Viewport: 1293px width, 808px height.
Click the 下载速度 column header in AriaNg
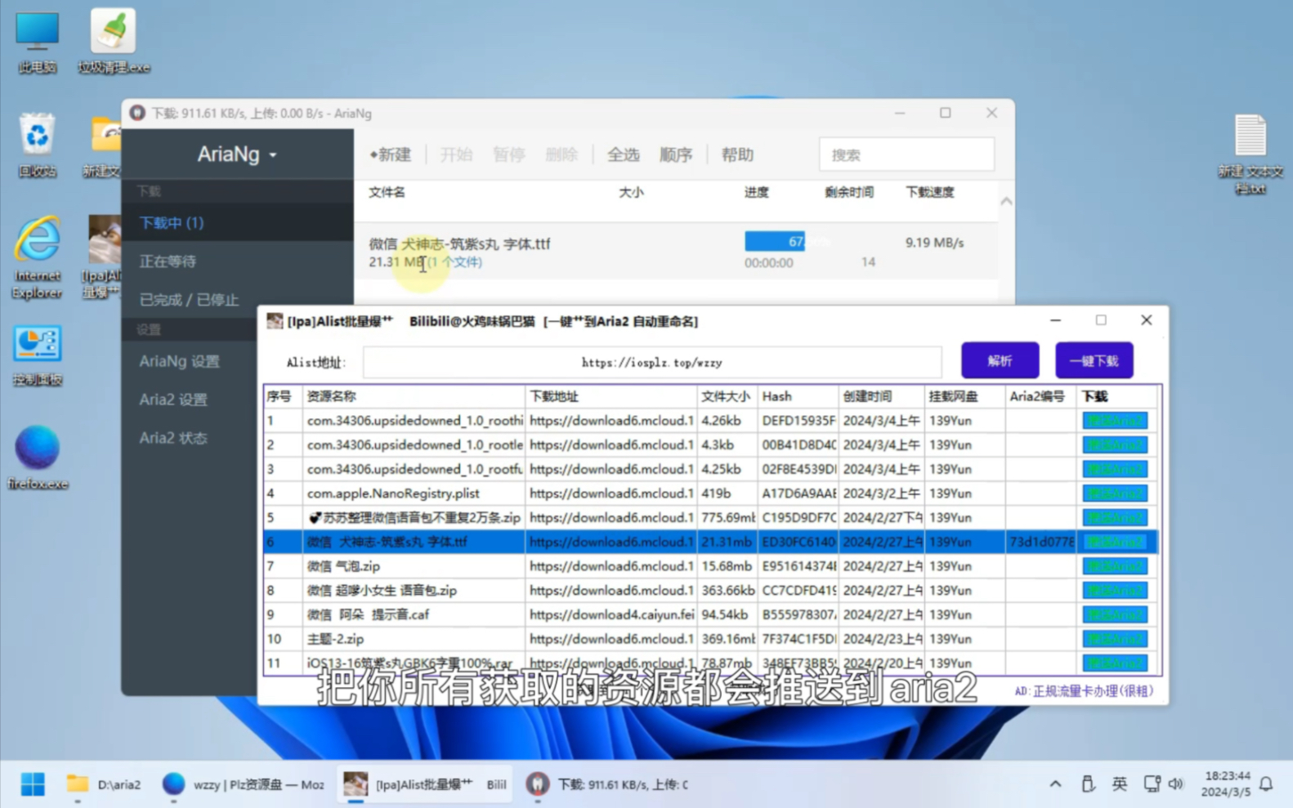tap(929, 193)
